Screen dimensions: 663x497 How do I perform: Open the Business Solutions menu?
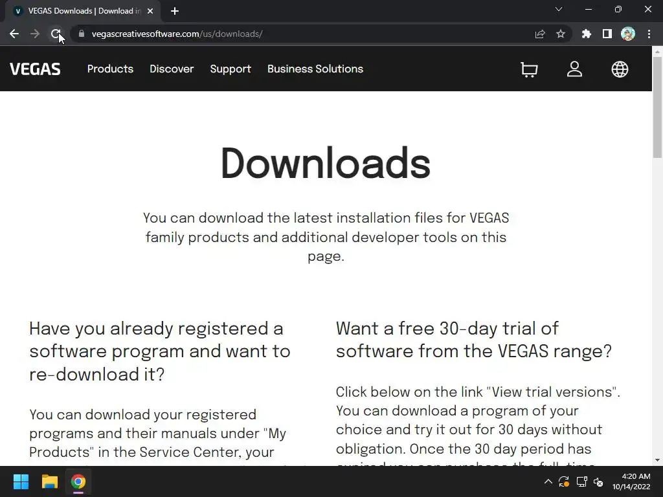coord(315,69)
